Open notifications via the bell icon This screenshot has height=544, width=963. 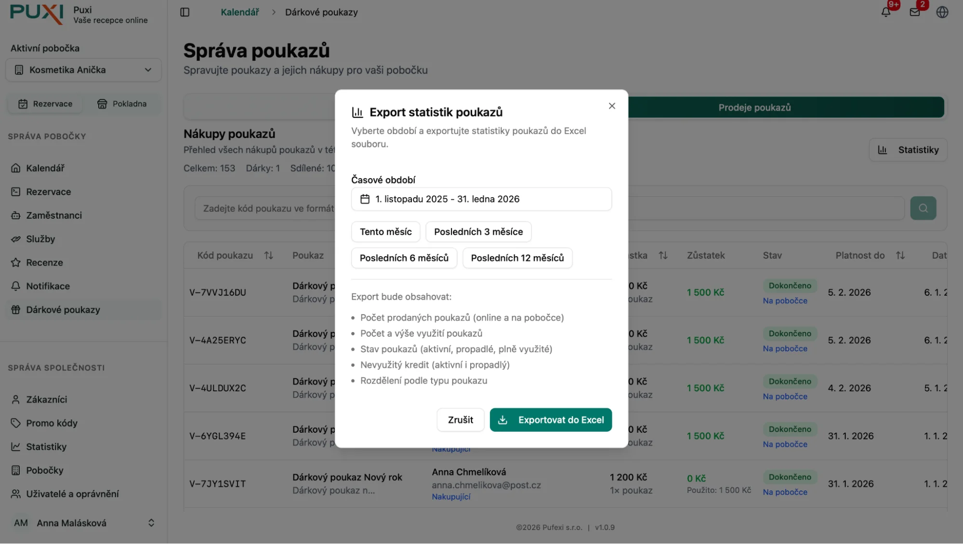coord(885,12)
